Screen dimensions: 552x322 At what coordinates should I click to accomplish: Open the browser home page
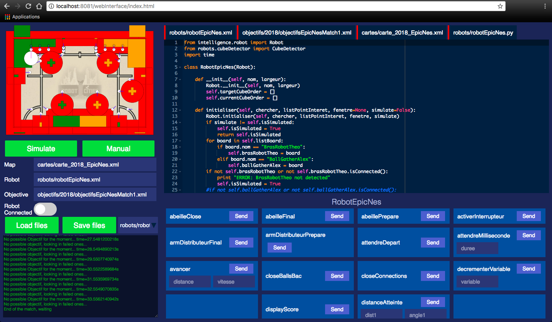pos(39,6)
